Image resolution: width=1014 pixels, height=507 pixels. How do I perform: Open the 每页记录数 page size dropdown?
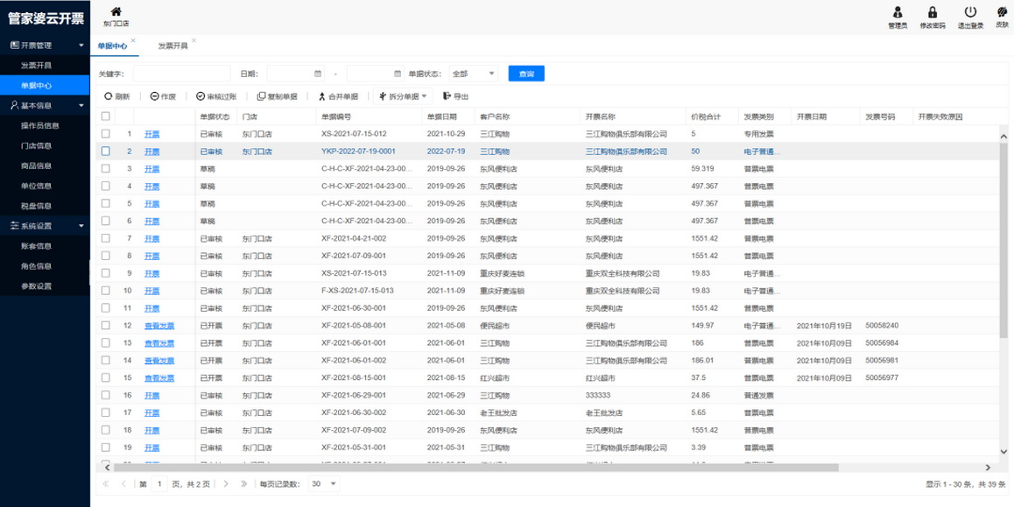[x=323, y=483]
